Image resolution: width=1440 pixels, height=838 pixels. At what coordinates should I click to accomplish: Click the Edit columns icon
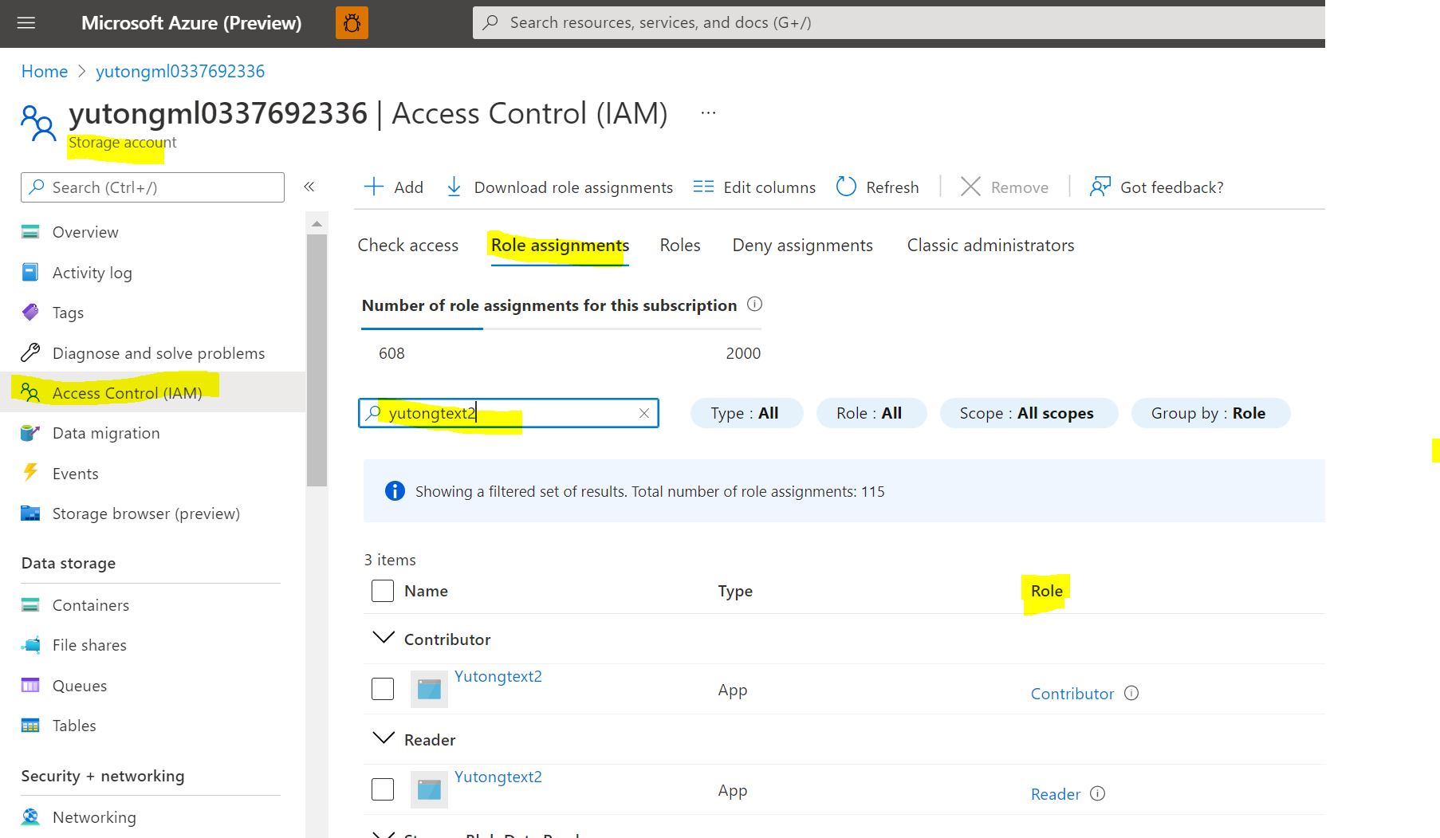coord(703,187)
